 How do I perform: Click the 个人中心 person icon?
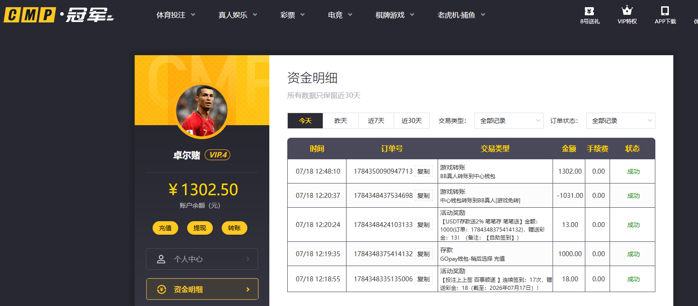point(161,259)
